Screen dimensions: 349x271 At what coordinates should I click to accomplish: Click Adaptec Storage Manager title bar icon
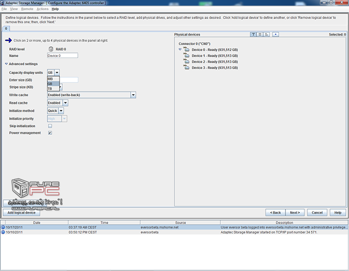click(2, 3)
